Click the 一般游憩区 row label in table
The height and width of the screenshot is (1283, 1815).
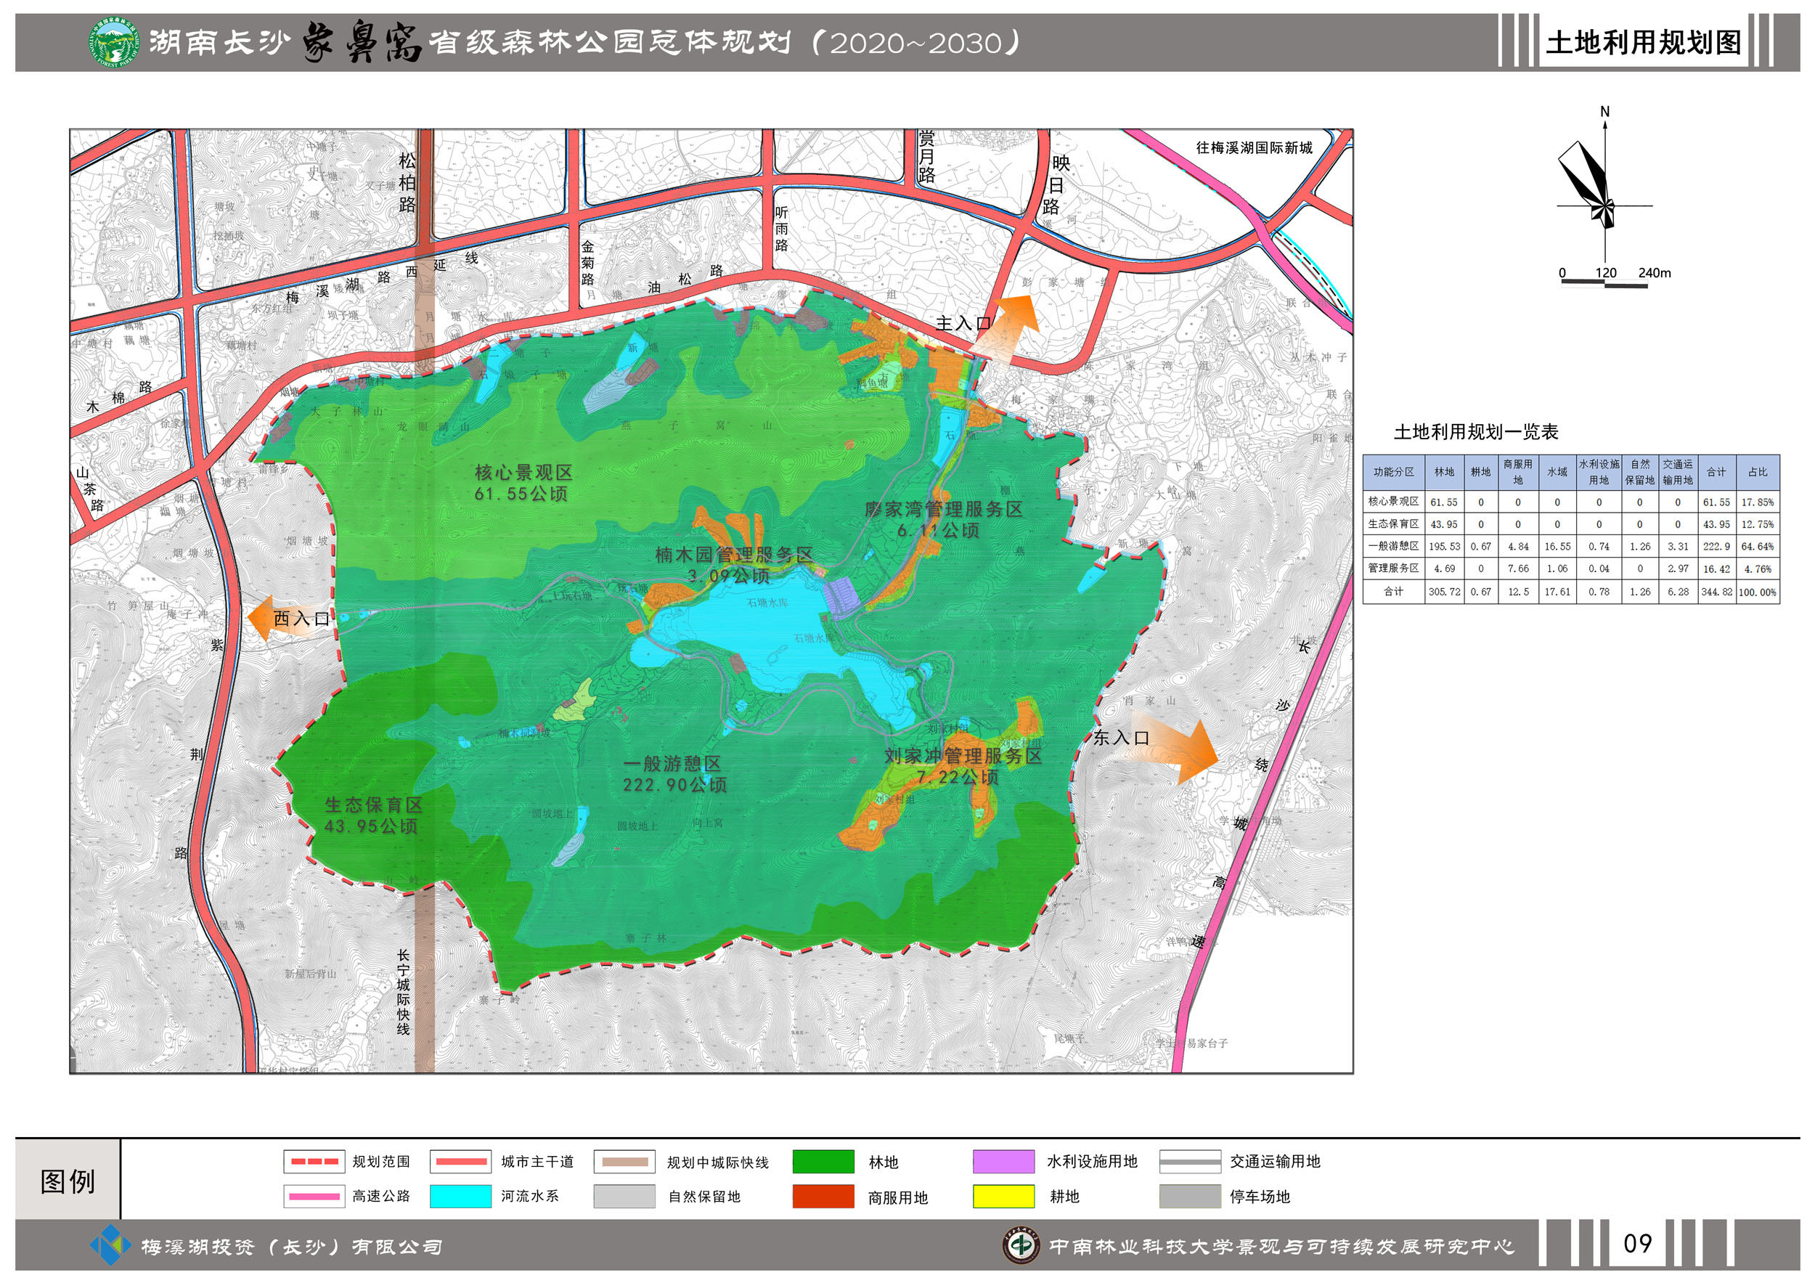pyautogui.click(x=1394, y=545)
